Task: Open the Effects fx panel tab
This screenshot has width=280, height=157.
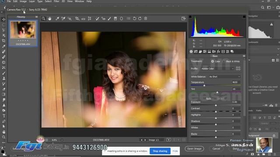Action: (218, 51)
